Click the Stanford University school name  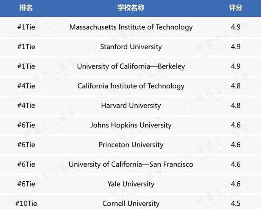[131, 47]
